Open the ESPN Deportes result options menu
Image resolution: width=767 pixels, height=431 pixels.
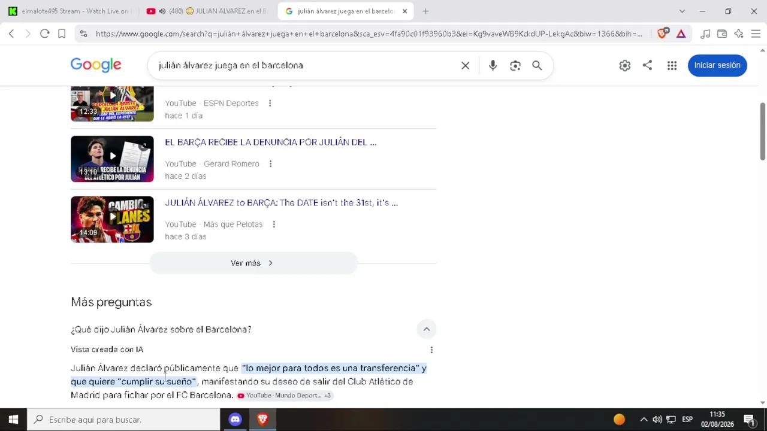[270, 104]
